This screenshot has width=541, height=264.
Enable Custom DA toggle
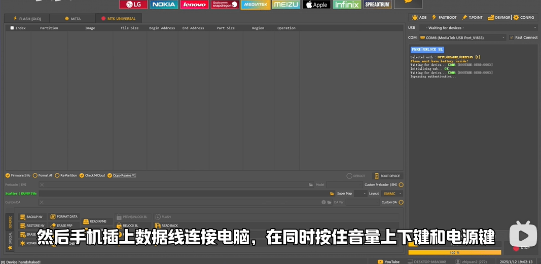[x=401, y=202]
